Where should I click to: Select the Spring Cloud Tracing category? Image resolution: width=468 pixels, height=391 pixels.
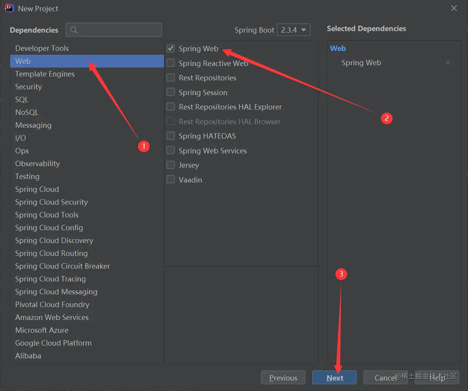point(87,279)
